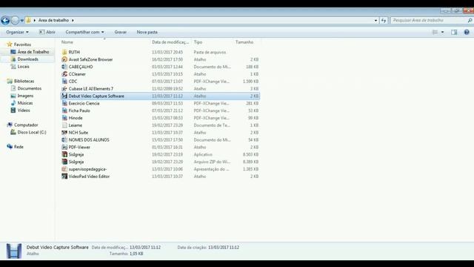Viewport: 474px width, 267px height.
Task: Click the Debut Video Capture Software icon
Action: [x=64, y=96]
